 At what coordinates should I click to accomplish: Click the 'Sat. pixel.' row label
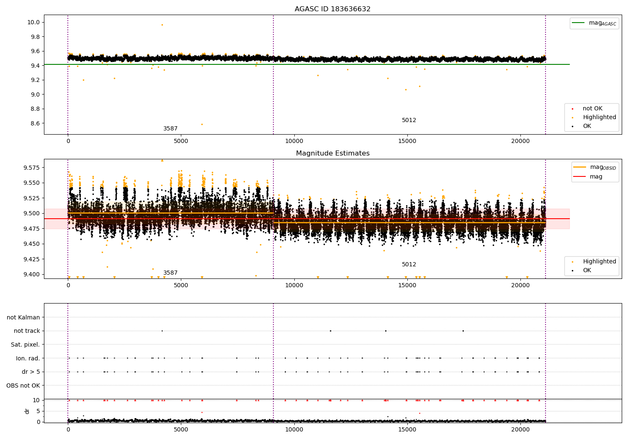pos(26,345)
